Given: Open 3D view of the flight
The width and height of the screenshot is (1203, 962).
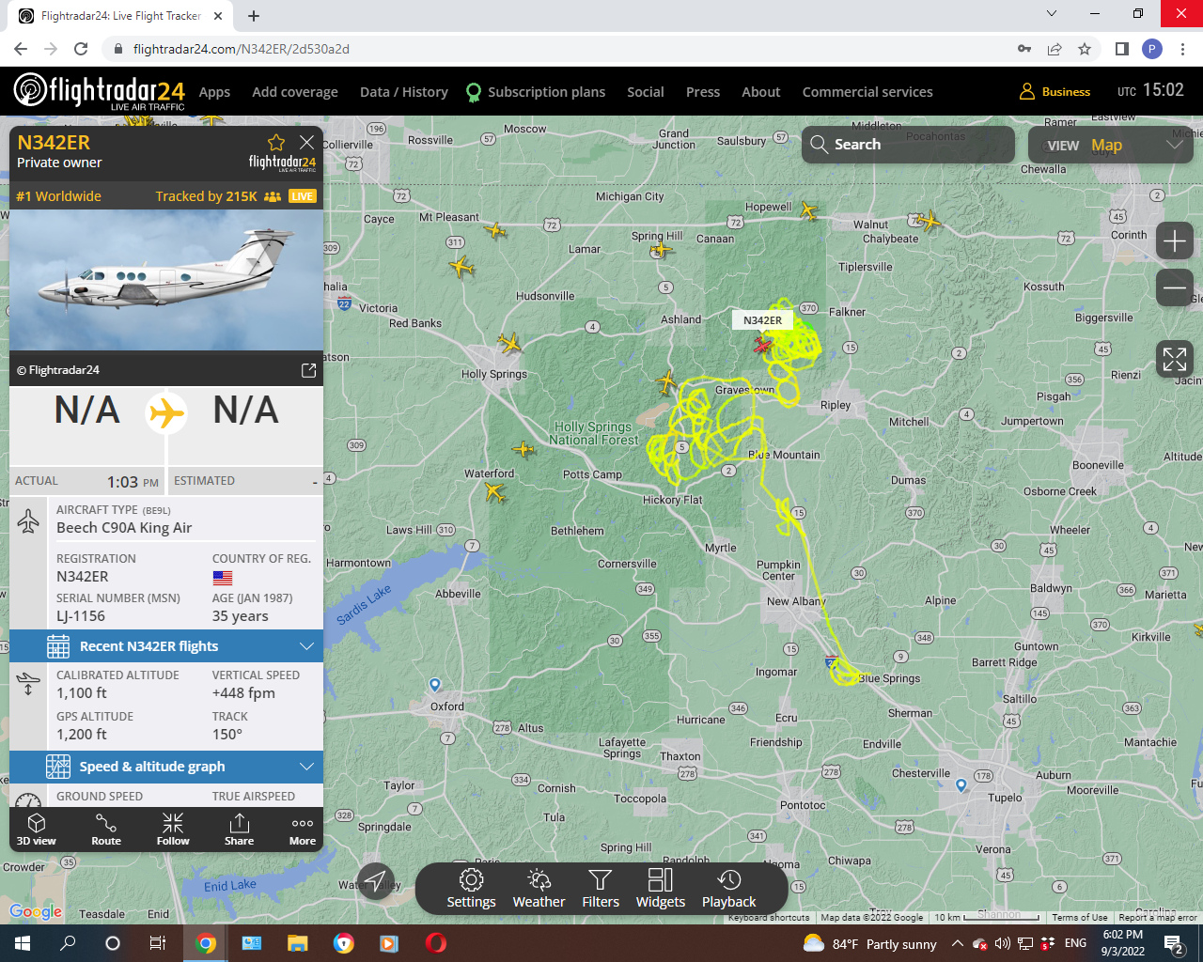Looking at the screenshot, I should pyautogui.click(x=37, y=830).
